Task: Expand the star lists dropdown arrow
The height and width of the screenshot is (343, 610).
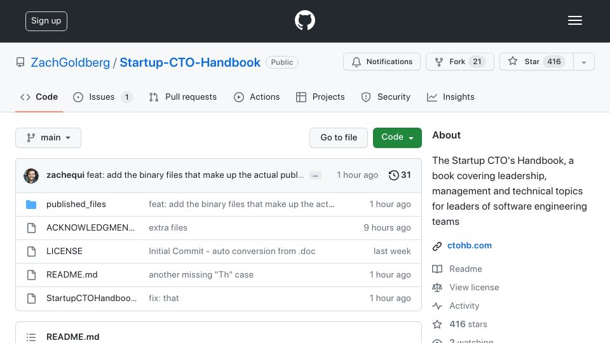Action: click(x=583, y=62)
